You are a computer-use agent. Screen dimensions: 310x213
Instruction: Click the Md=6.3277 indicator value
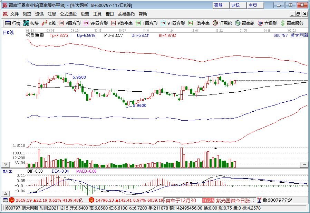[x=114, y=35]
